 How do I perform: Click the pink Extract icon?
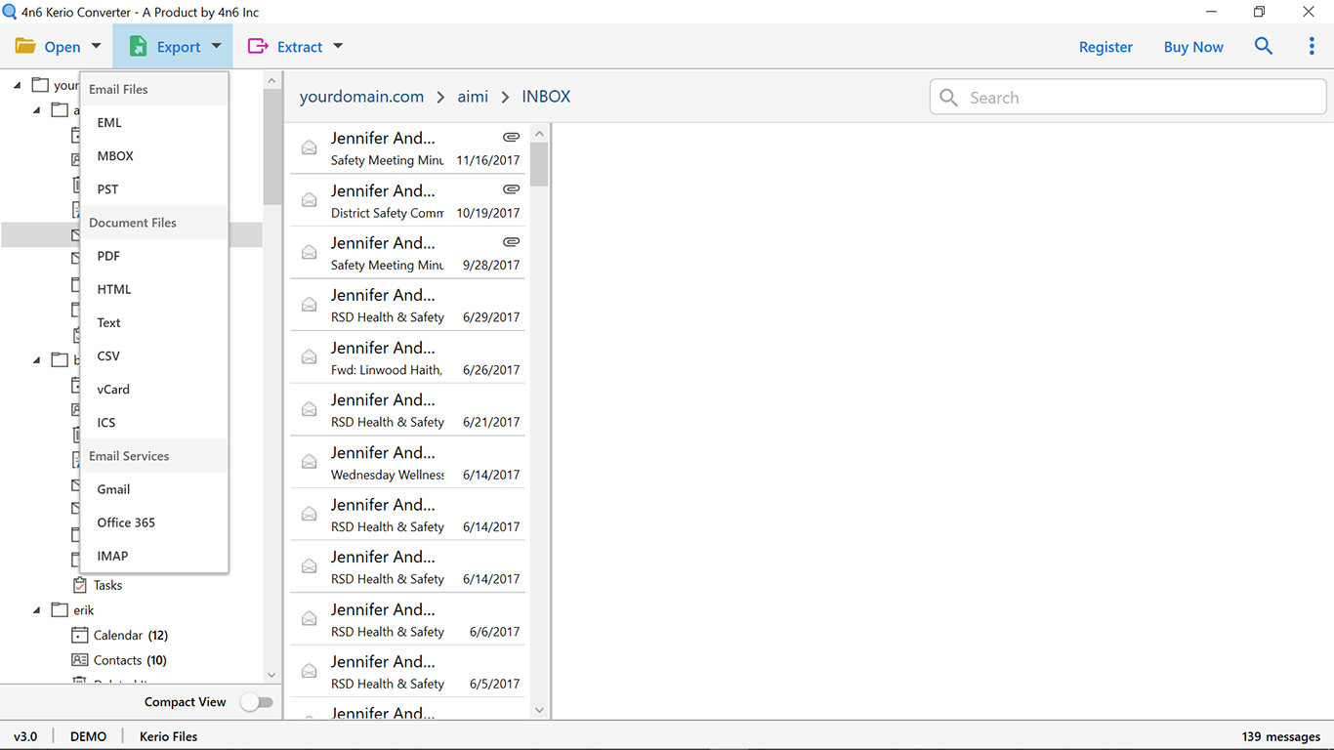point(258,46)
